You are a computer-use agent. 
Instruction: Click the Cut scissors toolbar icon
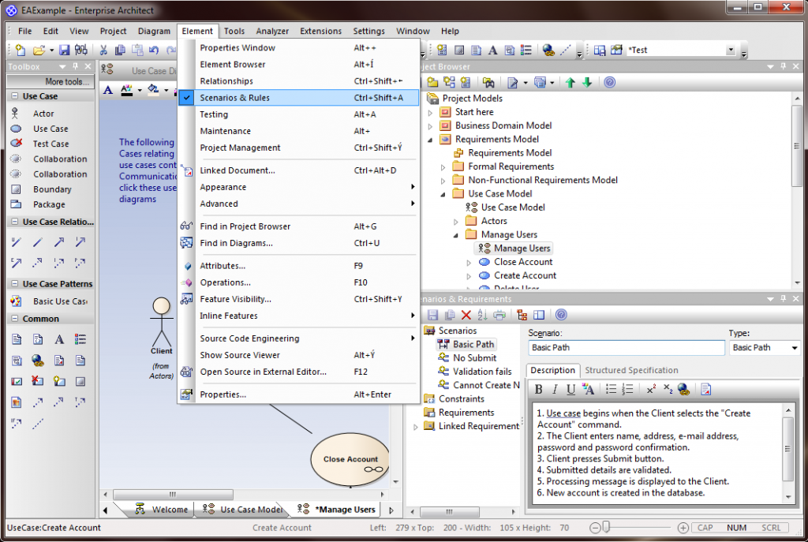103,50
